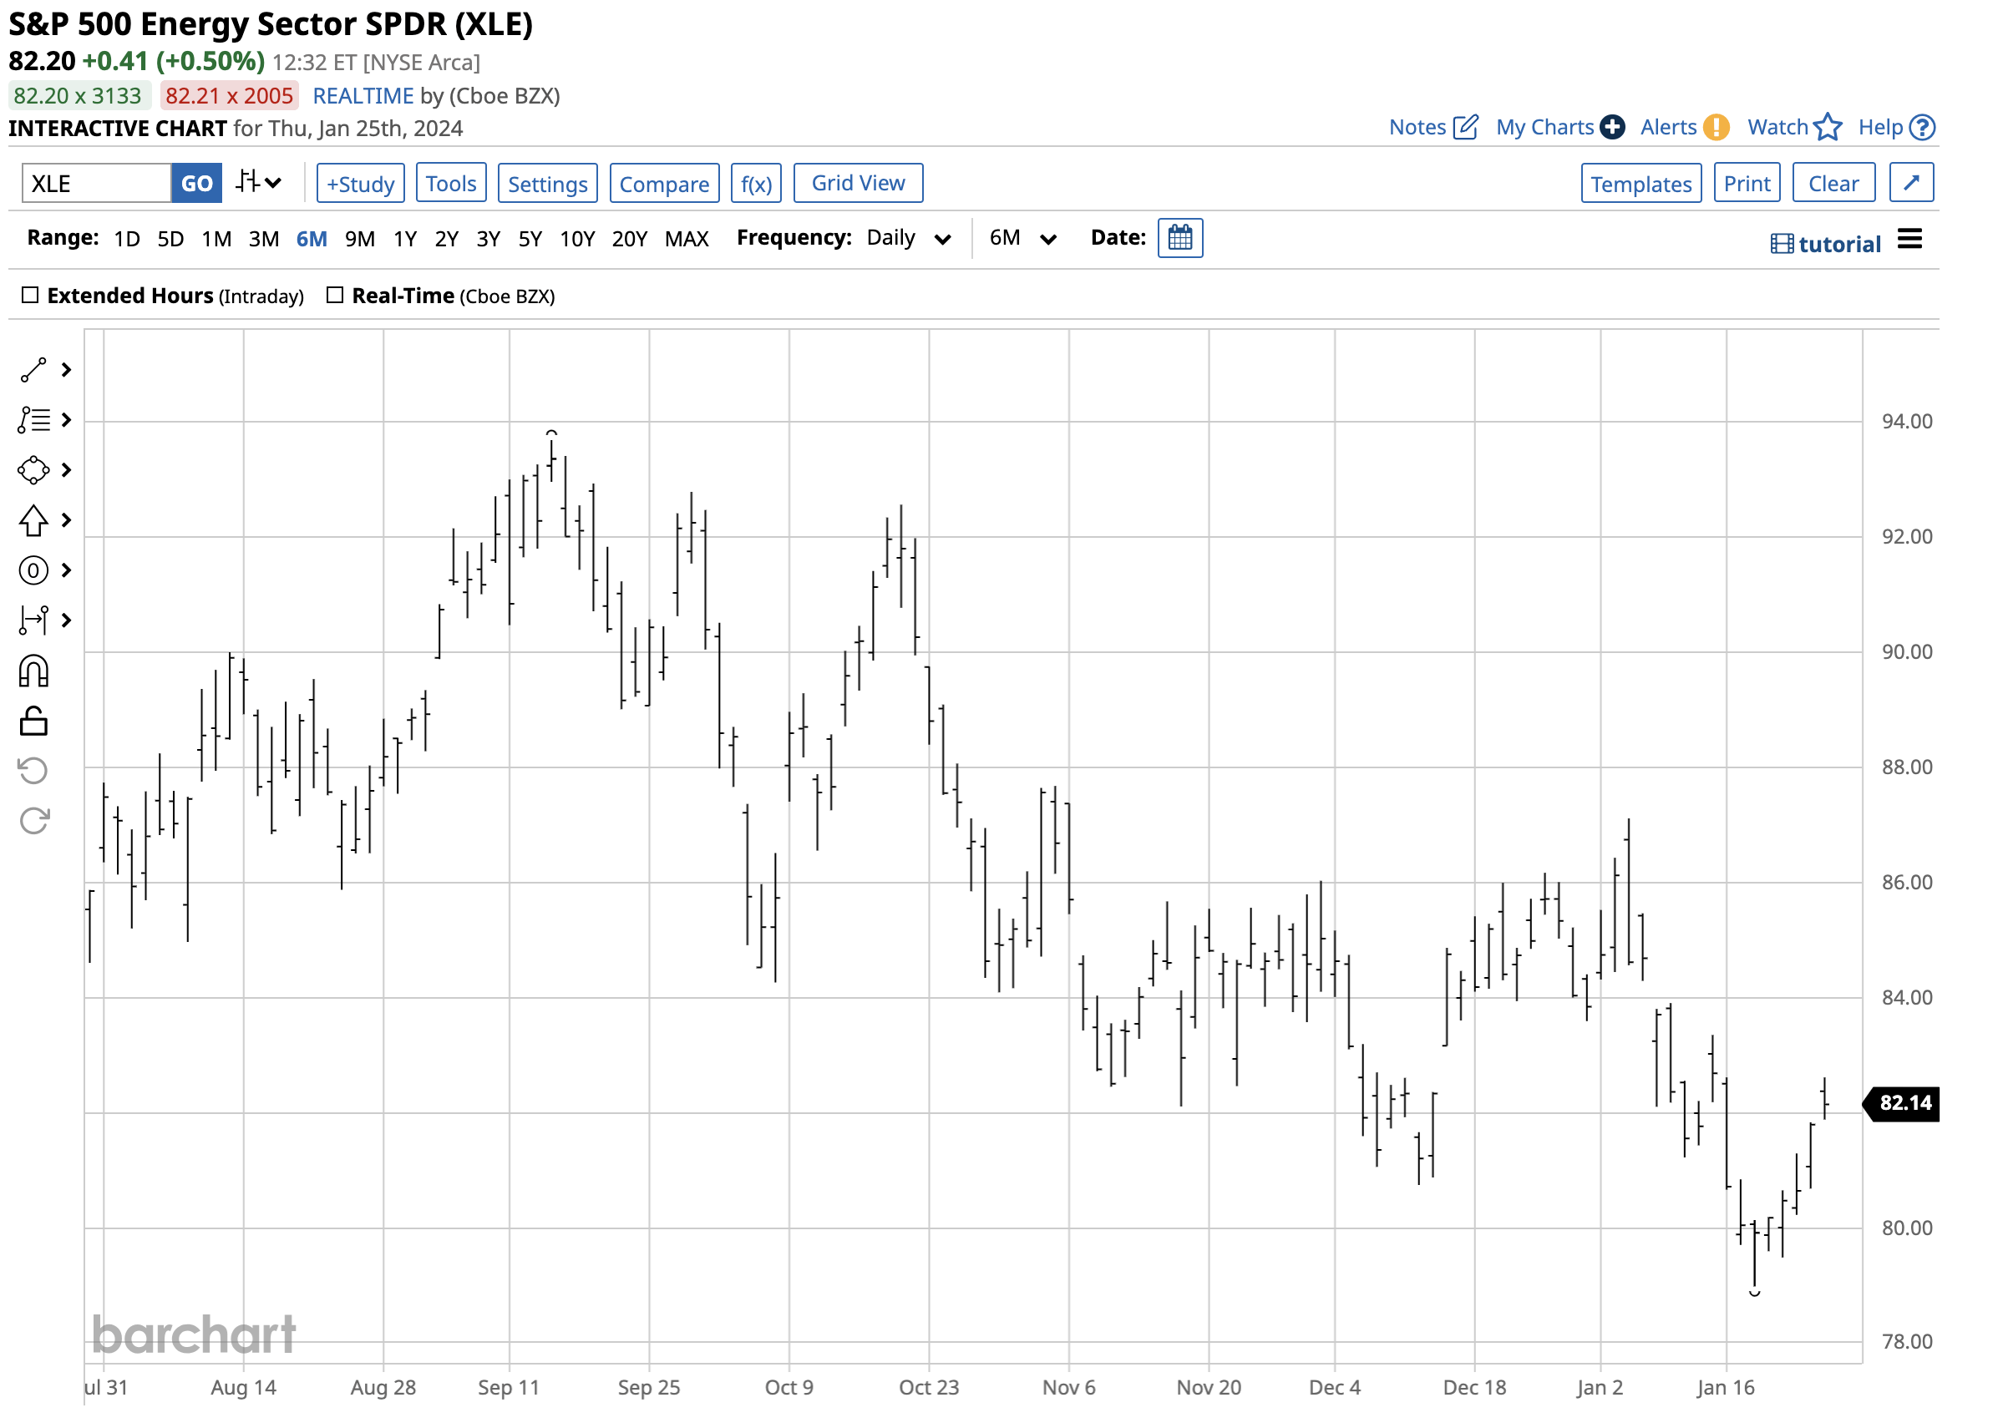1998x1428 pixels.
Task: Open the Frequency Daily dropdown
Action: tap(908, 238)
